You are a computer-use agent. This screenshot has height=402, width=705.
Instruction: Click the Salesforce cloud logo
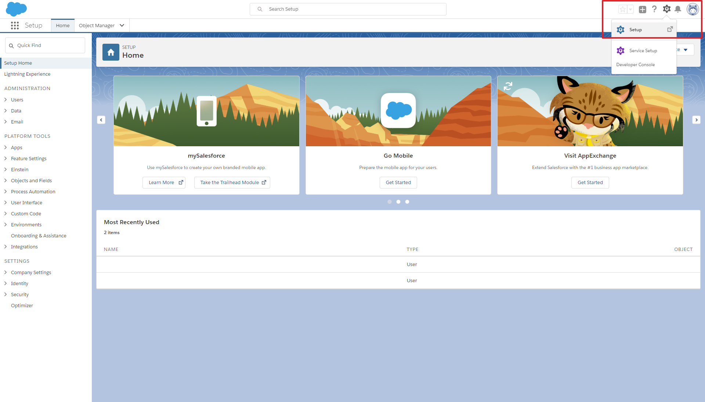pos(16,9)
